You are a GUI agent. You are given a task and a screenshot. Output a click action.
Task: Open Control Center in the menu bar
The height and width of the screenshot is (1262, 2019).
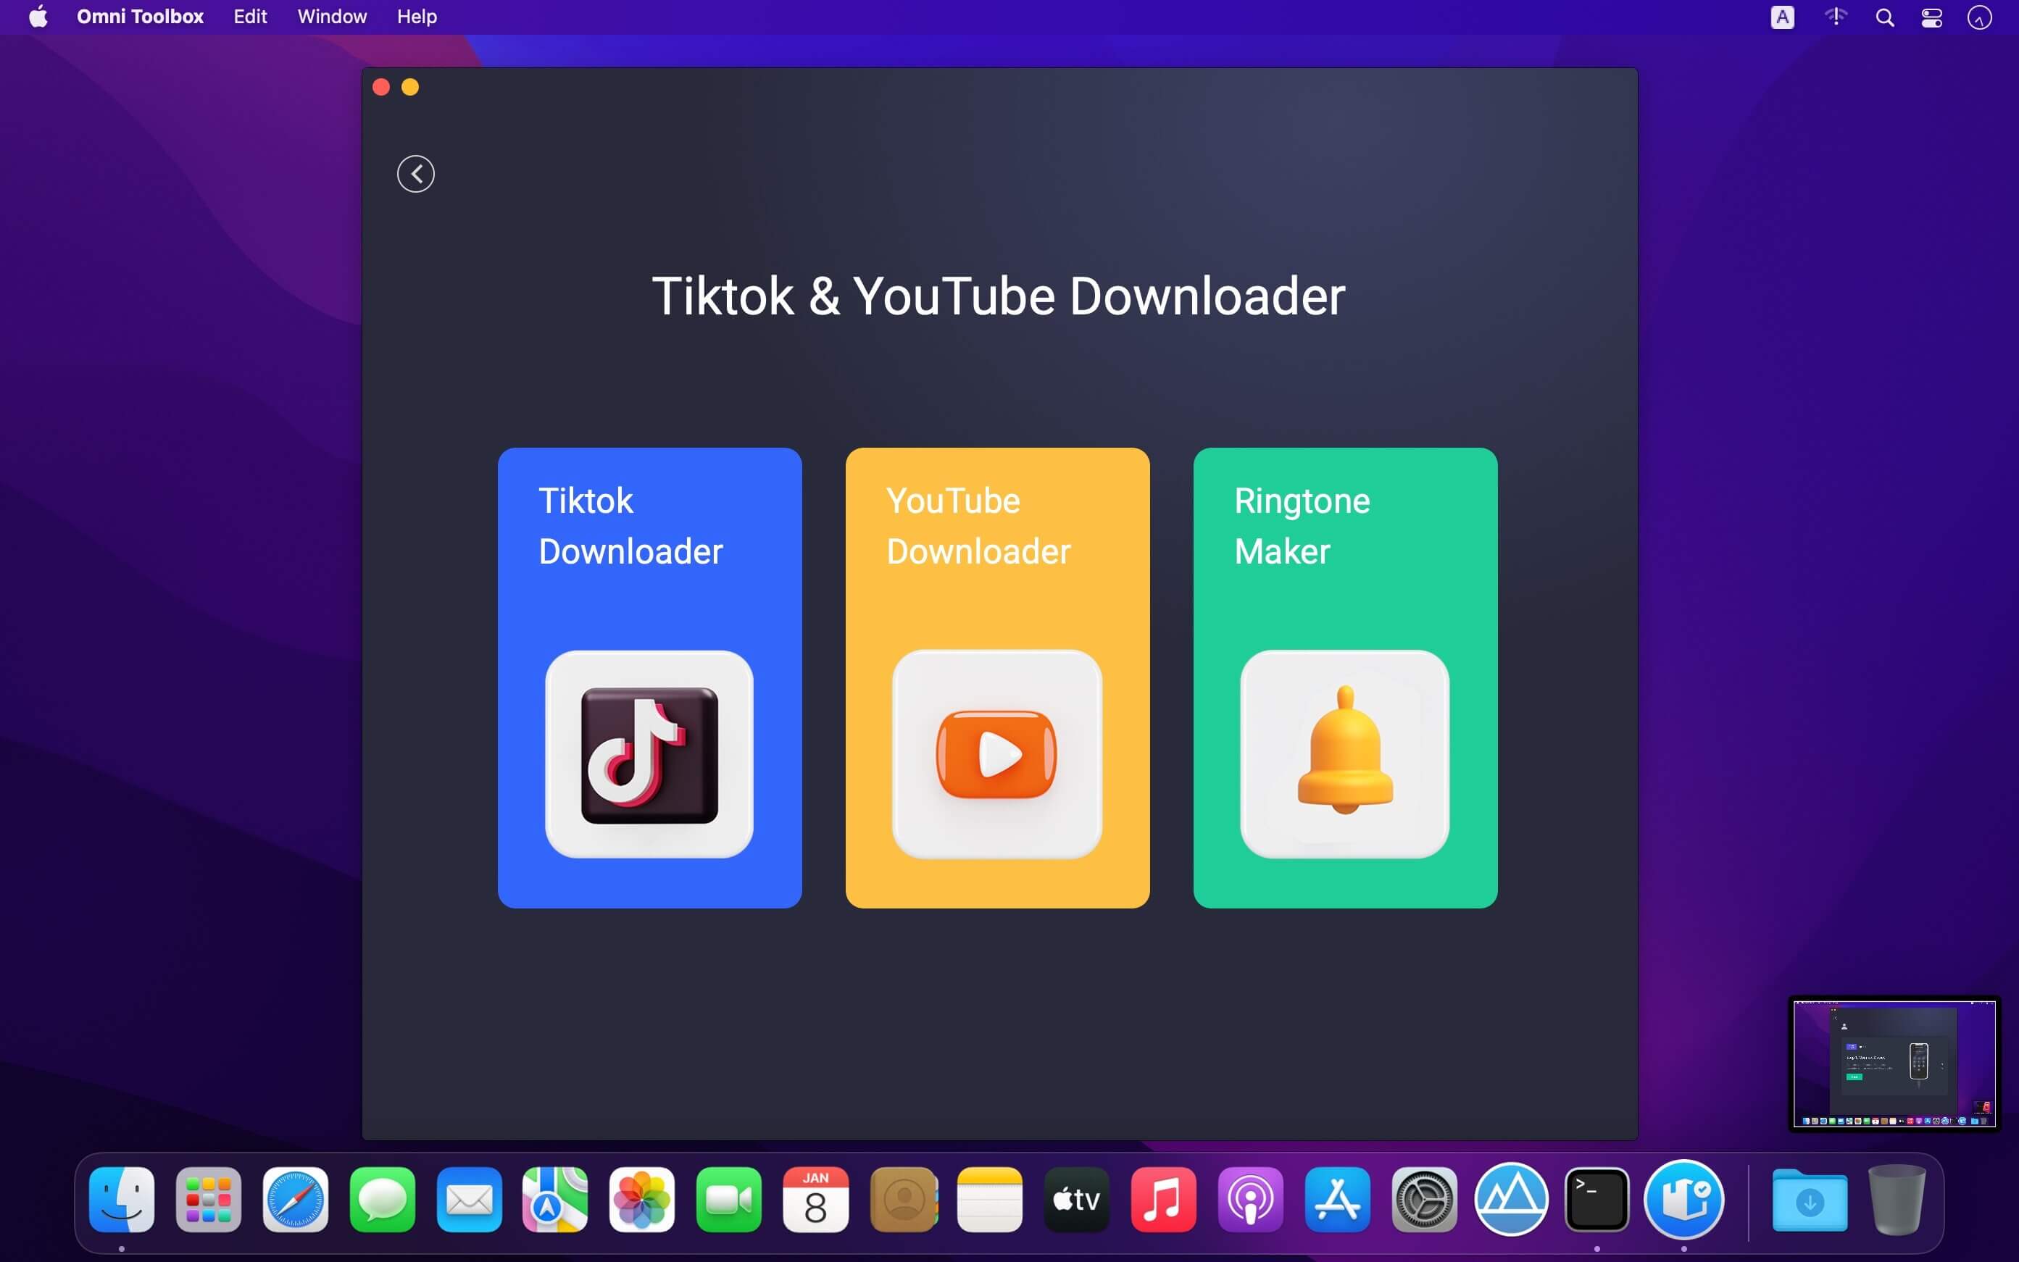[1931, 16]
